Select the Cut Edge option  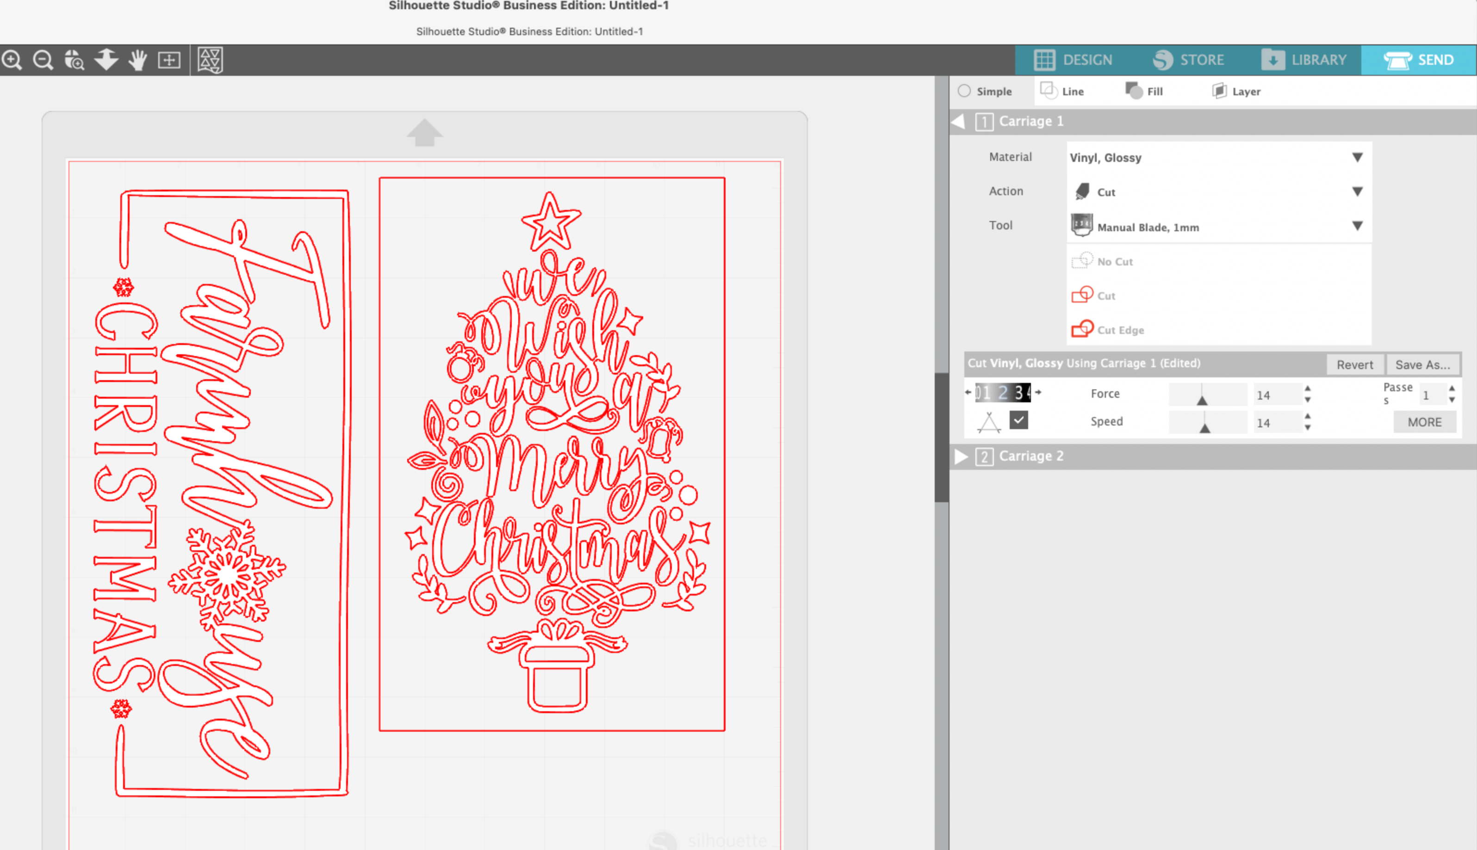[1120, 330]
